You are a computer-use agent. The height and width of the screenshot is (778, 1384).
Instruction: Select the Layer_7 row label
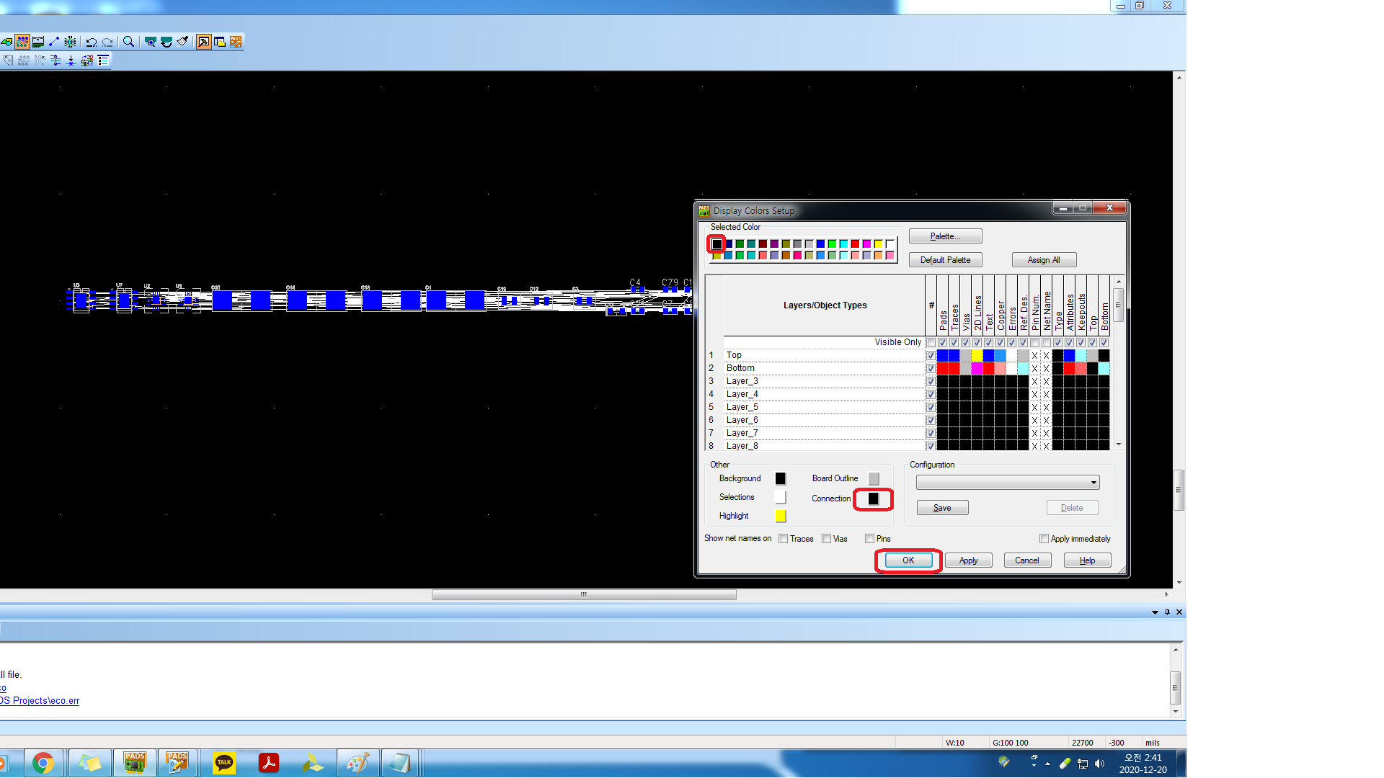[x=742, y=433]
